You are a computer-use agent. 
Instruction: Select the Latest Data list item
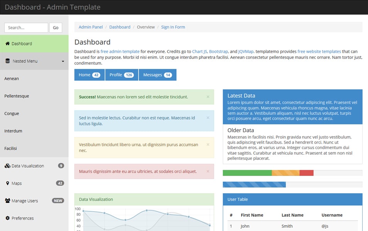point(293,107)
